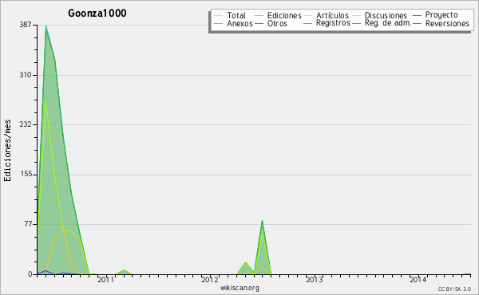Click the green Ediciones line swatch
This screenshot has width=479, height=295.
(259, 16)
